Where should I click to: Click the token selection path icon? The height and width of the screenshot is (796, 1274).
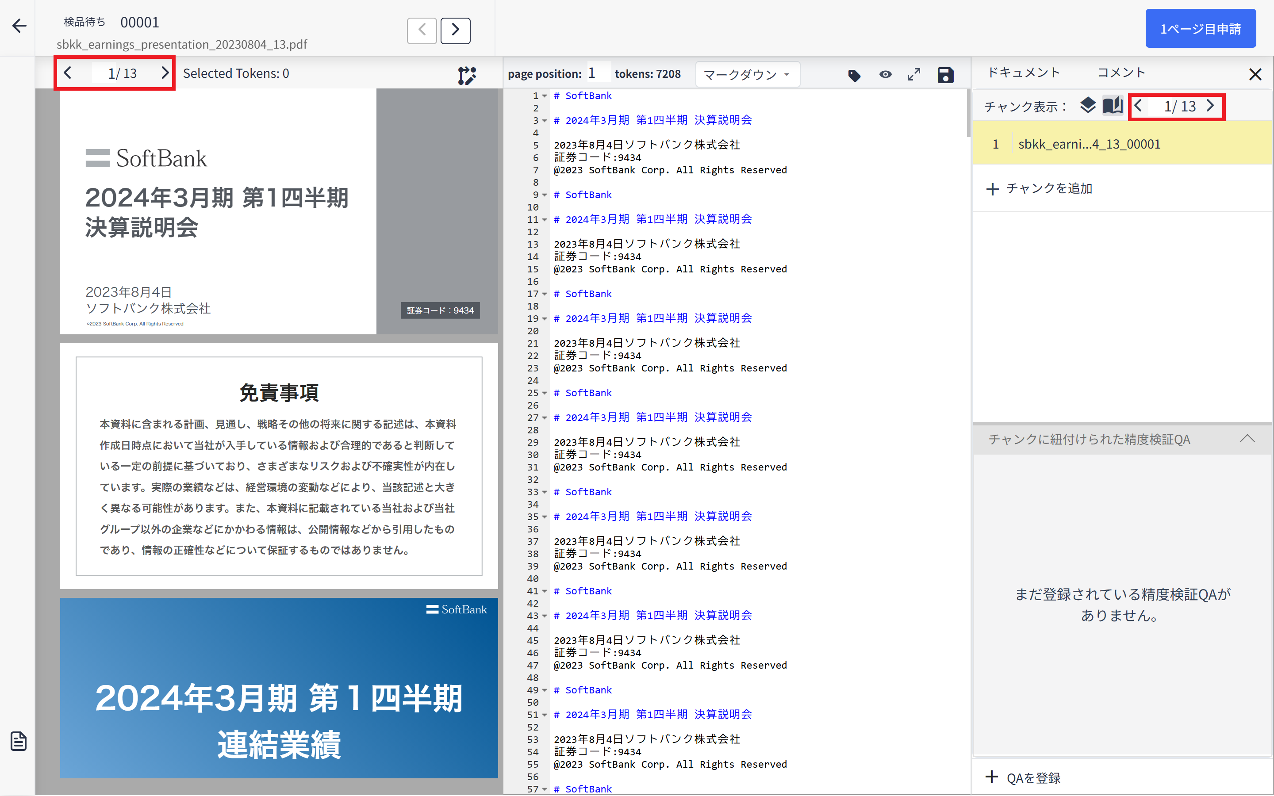(x=466, y=75)
